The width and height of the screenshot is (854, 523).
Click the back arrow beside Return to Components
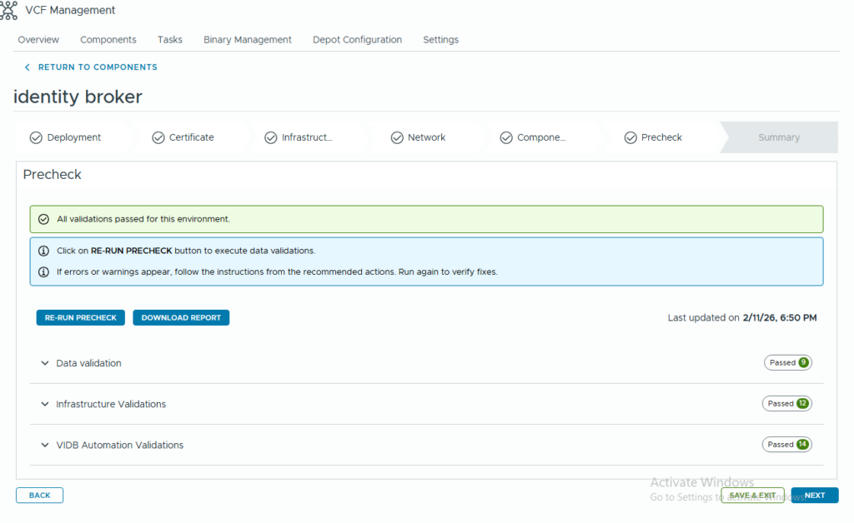(27, 67)
